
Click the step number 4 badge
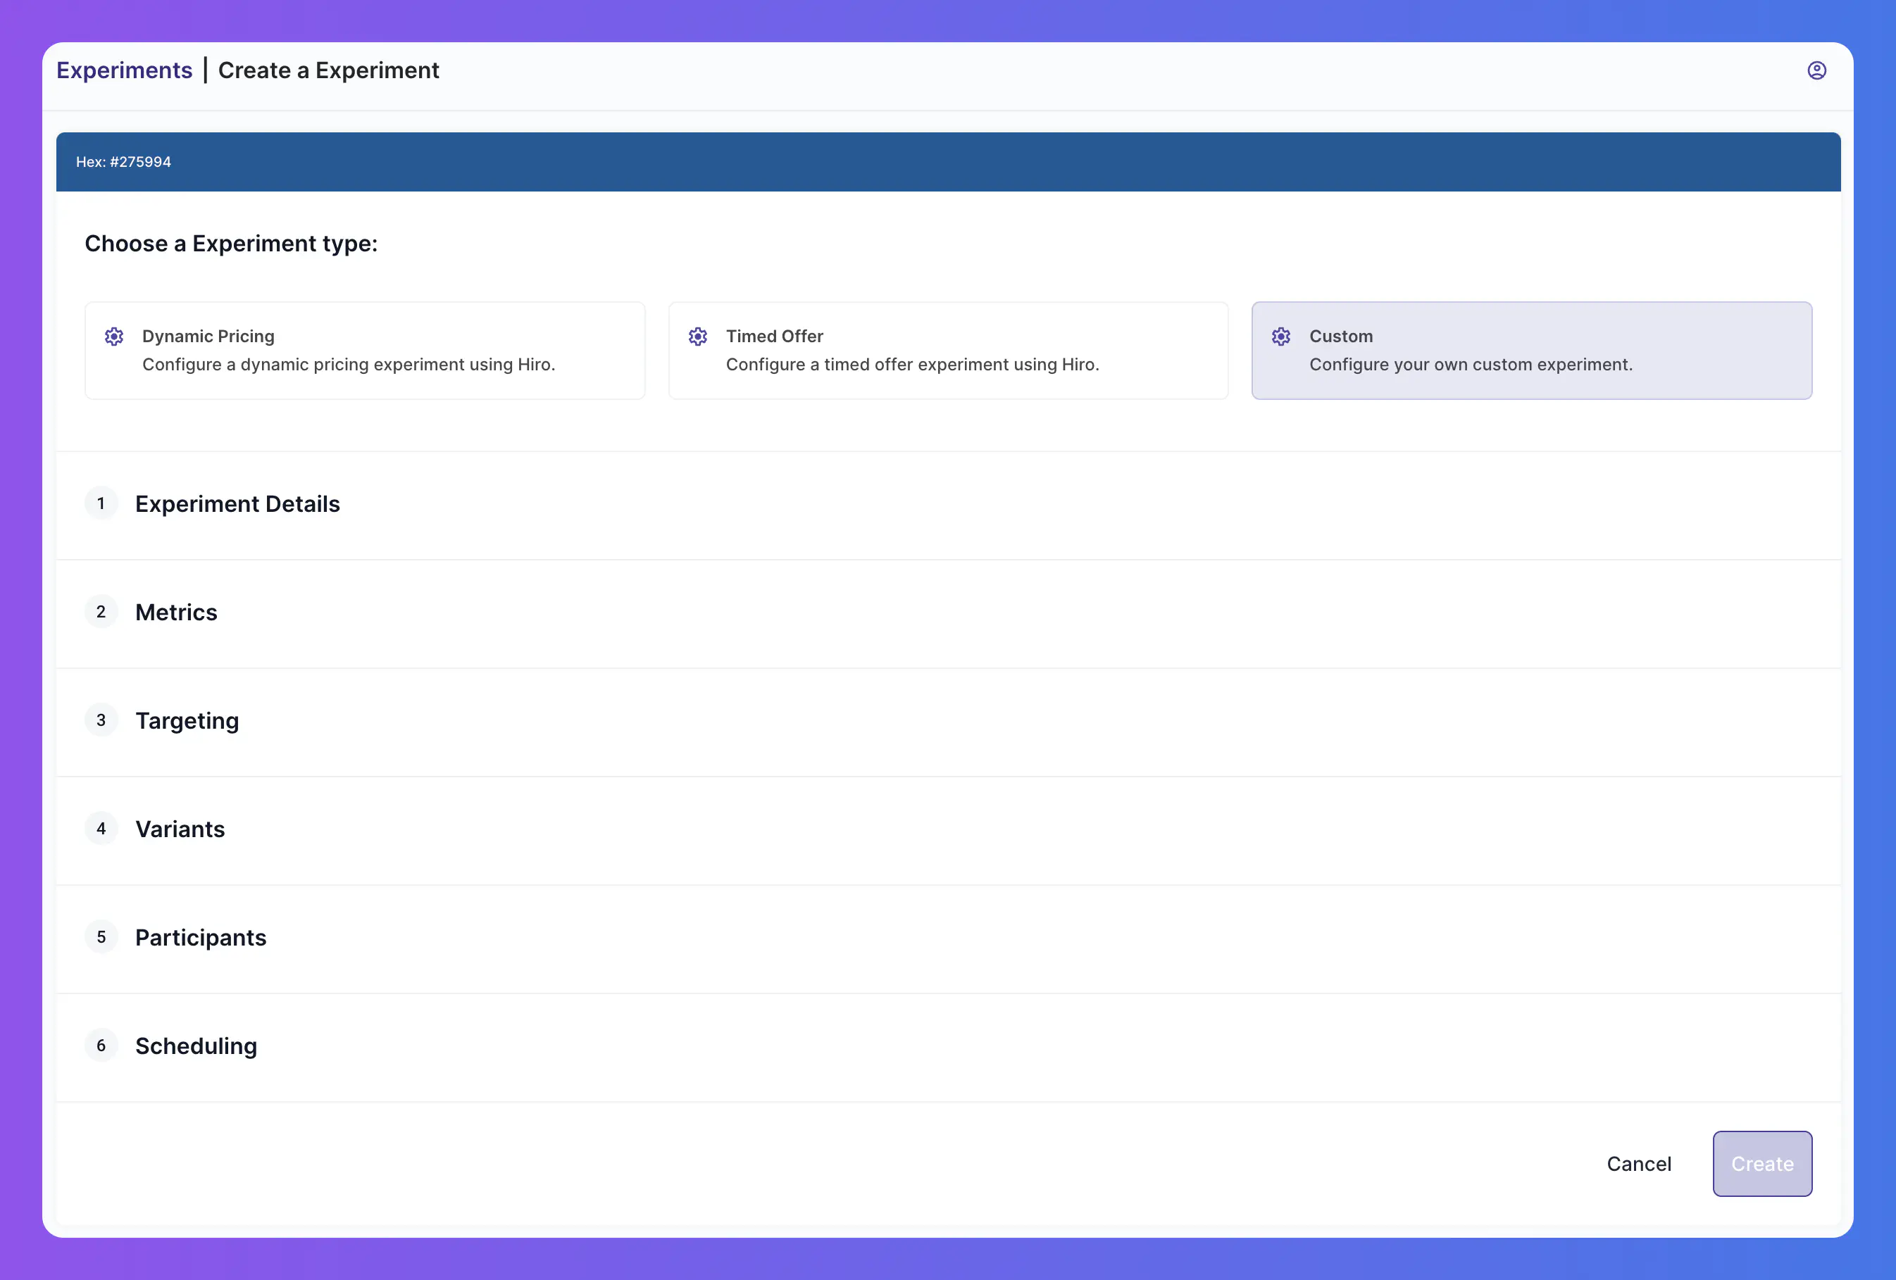coord(101,829)
